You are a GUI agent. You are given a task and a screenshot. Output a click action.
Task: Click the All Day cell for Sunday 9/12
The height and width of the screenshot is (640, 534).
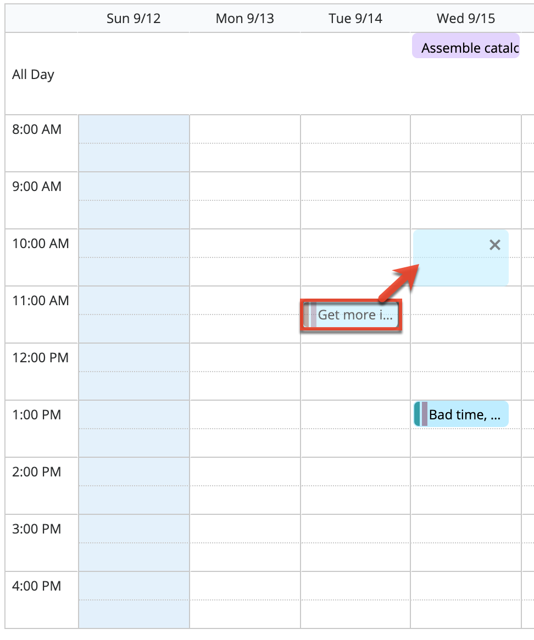133,74
